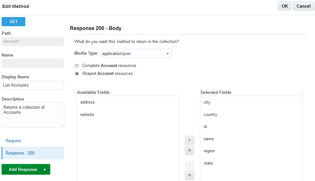Switch to the Response - 200 tab

point(20,153)
